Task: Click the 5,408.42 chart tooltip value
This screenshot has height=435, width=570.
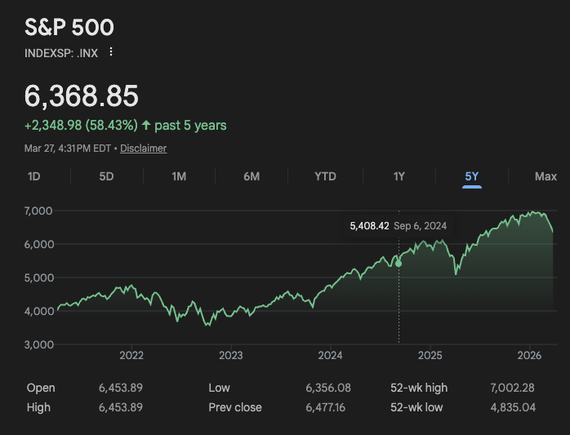Action: pyautogui.click(x=367, y=226)
